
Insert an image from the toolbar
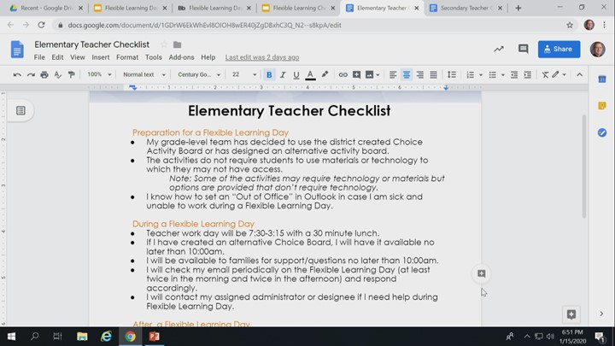[370, 74]
